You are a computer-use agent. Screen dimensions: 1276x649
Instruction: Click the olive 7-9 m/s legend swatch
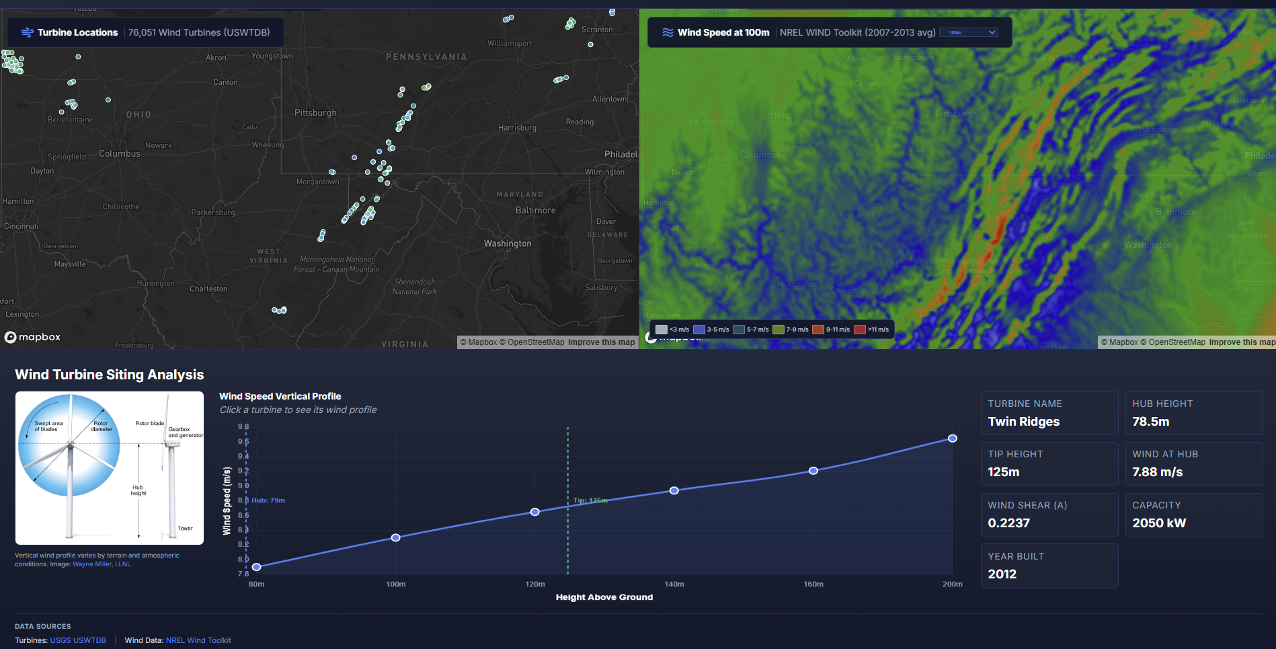coord(779,330)
